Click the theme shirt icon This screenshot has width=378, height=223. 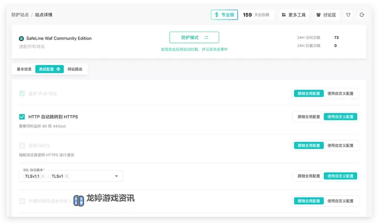tap(348, 15)
